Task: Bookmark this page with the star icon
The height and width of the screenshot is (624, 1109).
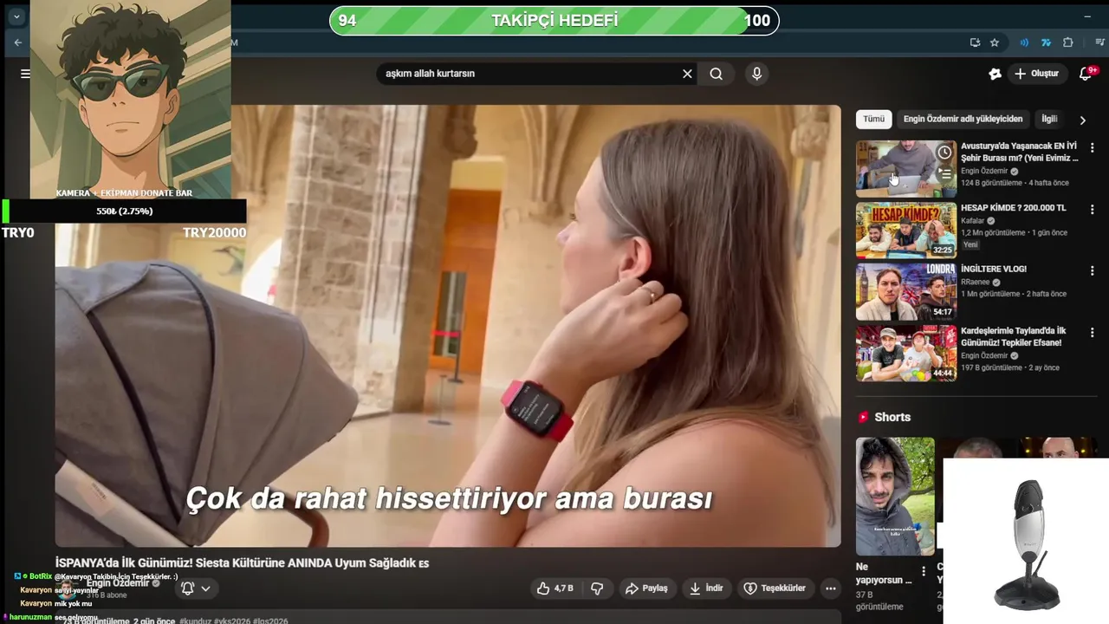Action: pos(995,42)
